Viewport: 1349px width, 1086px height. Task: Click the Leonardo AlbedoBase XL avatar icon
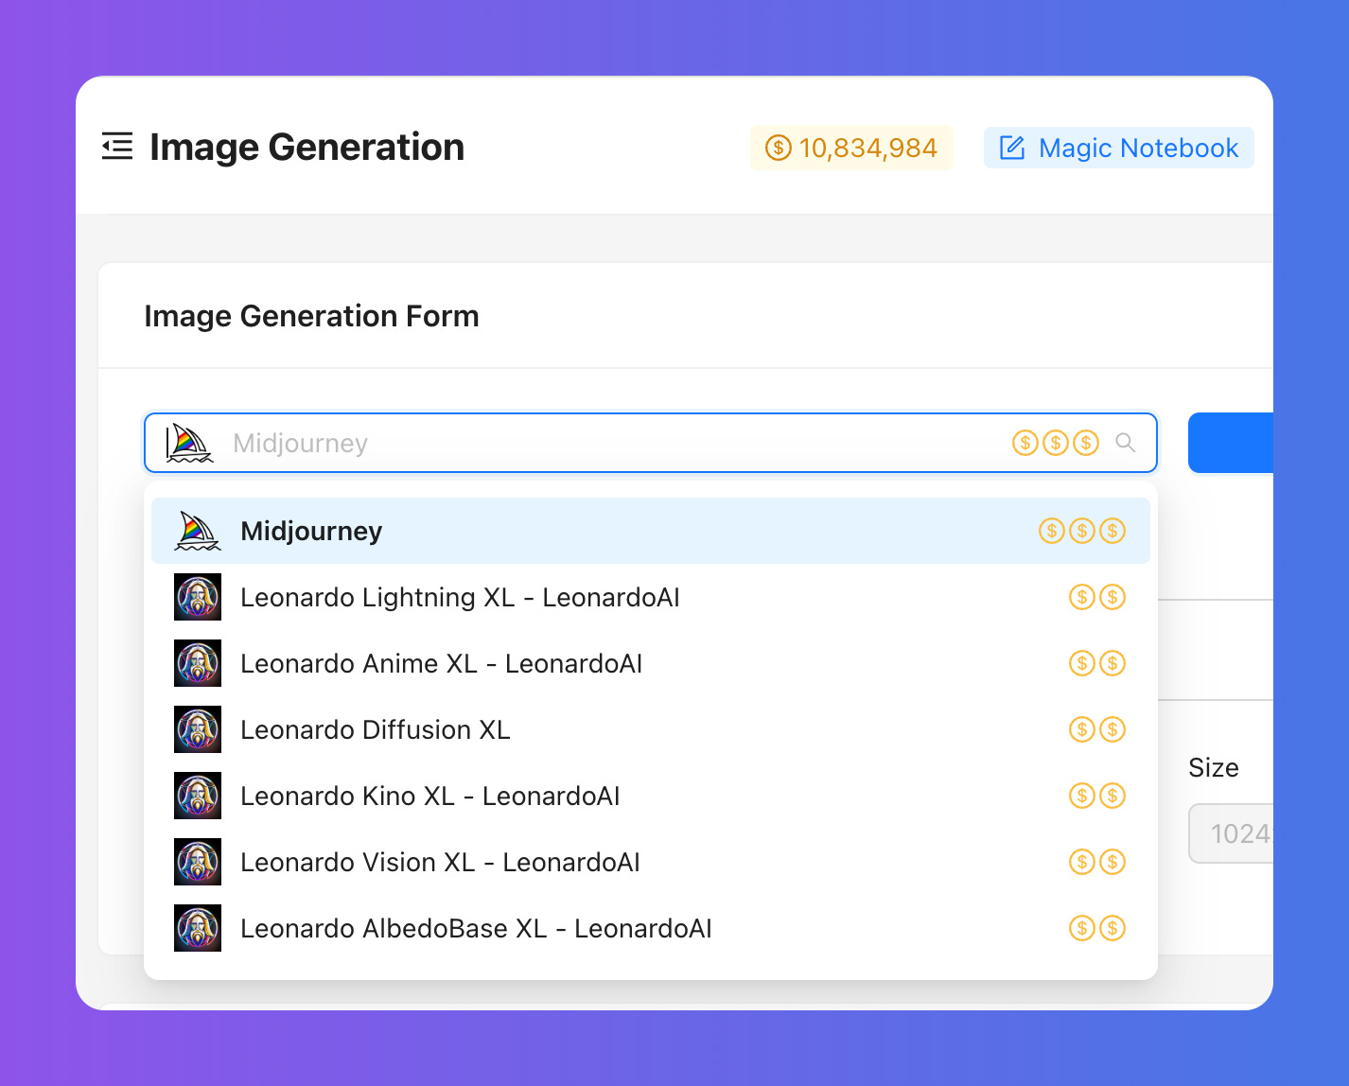[198, 928]
